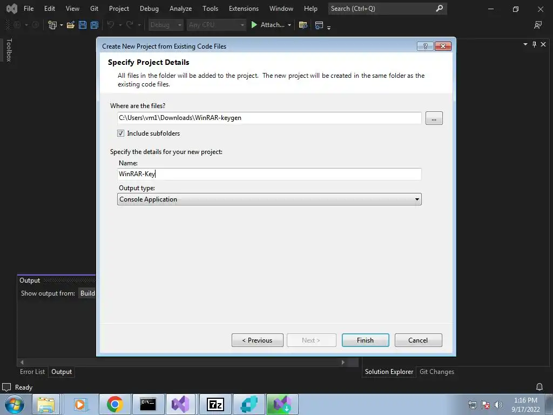Open Visual Studio Installer taskbar icon
This screenshot has height=415, width=553.
(282, 404)
